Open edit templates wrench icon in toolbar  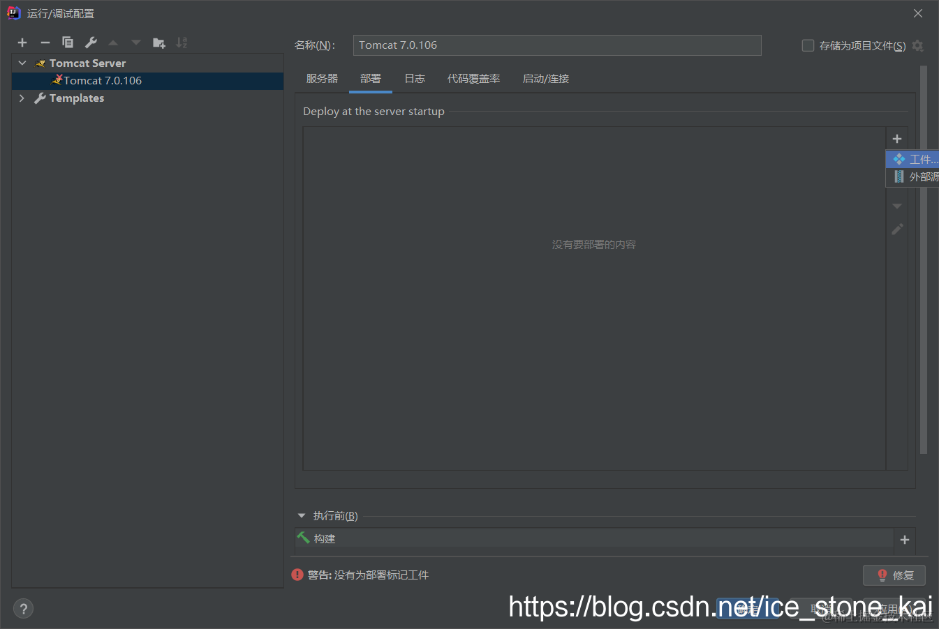[x=91, y=43]
